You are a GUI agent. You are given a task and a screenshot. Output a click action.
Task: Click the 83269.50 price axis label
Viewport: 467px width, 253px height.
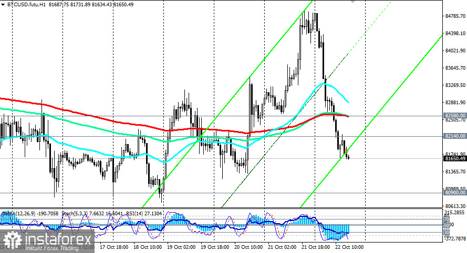click(x=455, y=85)
